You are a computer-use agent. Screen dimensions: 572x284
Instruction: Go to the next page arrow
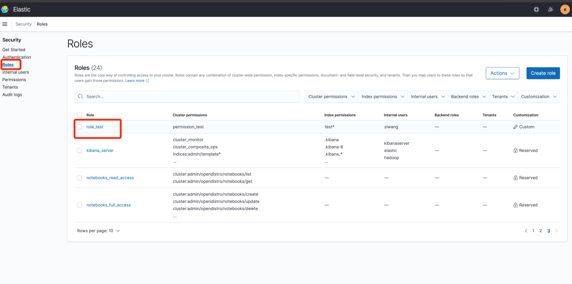[556, 231]
